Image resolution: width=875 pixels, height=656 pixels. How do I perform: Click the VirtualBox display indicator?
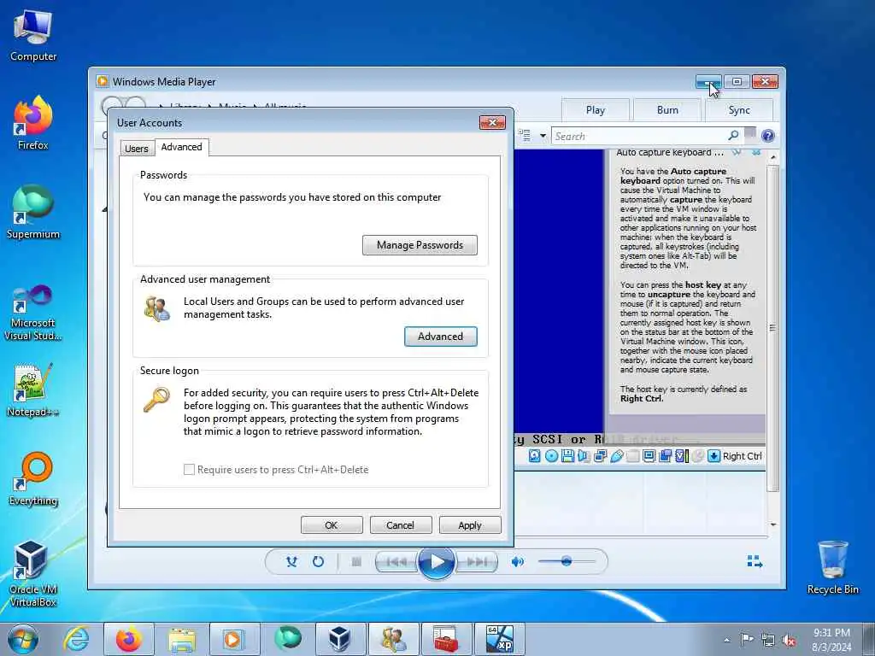coord(649,456)
